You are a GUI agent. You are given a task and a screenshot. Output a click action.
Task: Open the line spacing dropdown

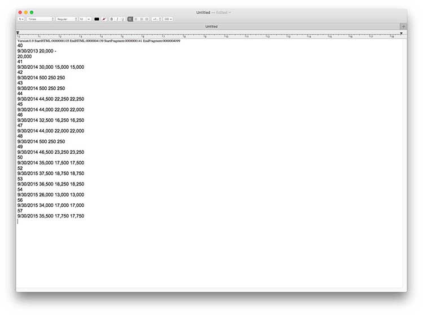157,19
